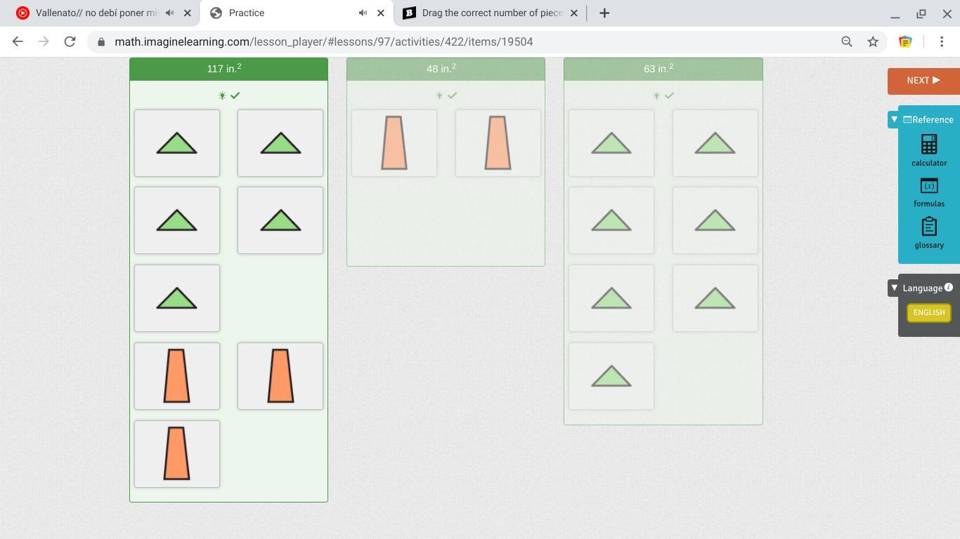Mute the Vallenato tab audio

coord(170,13)
